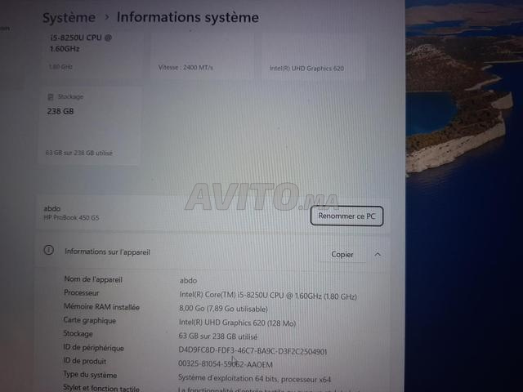
Task: Click the 63 GB sur 238 GB utilisé value in device info
Action: click(x=218, y=336)
